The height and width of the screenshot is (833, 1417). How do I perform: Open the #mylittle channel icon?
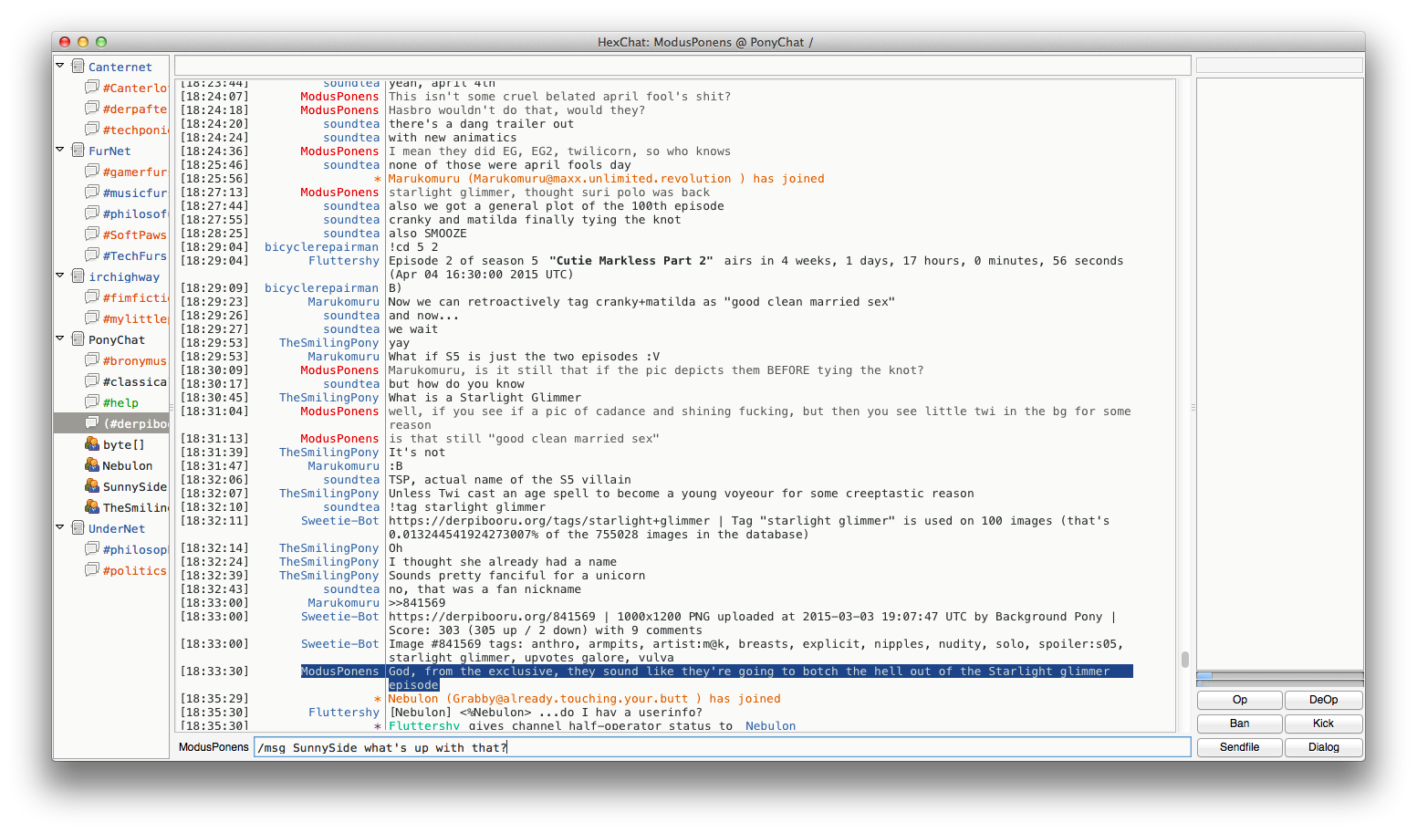[x=92, y=318]
